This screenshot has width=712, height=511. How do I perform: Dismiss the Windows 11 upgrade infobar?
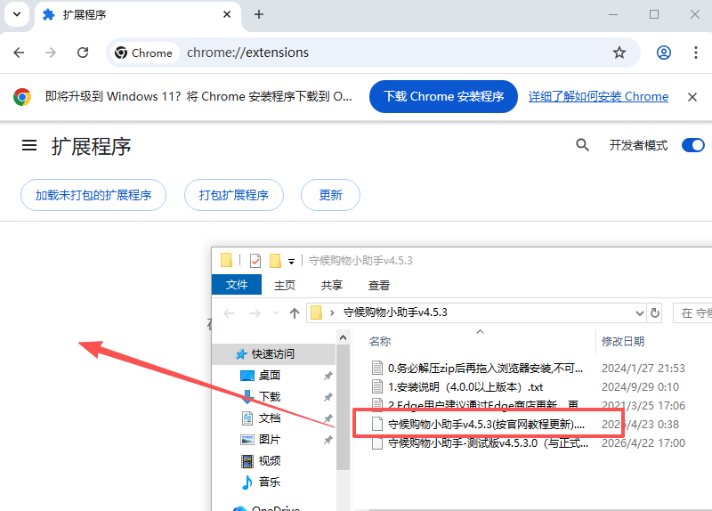[692, 97]
